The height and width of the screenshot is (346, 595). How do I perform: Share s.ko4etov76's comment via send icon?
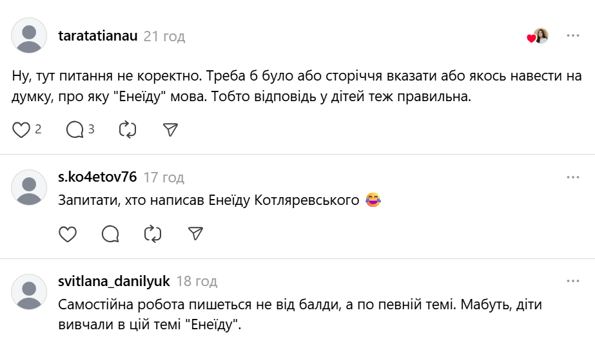pos(195,233)
